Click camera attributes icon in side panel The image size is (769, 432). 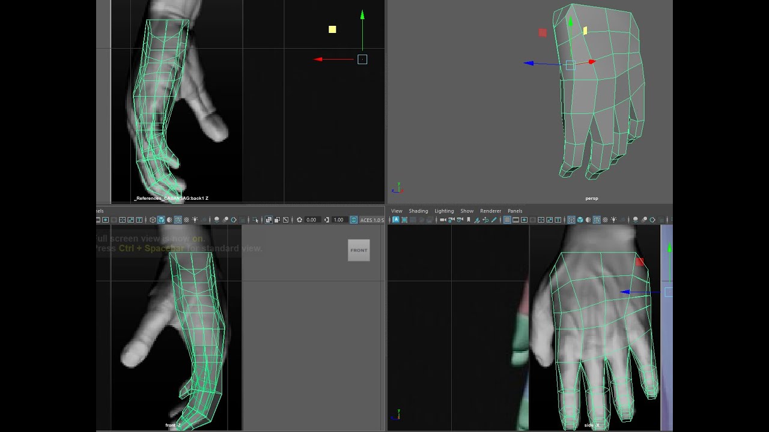click(x=460, y=220)
